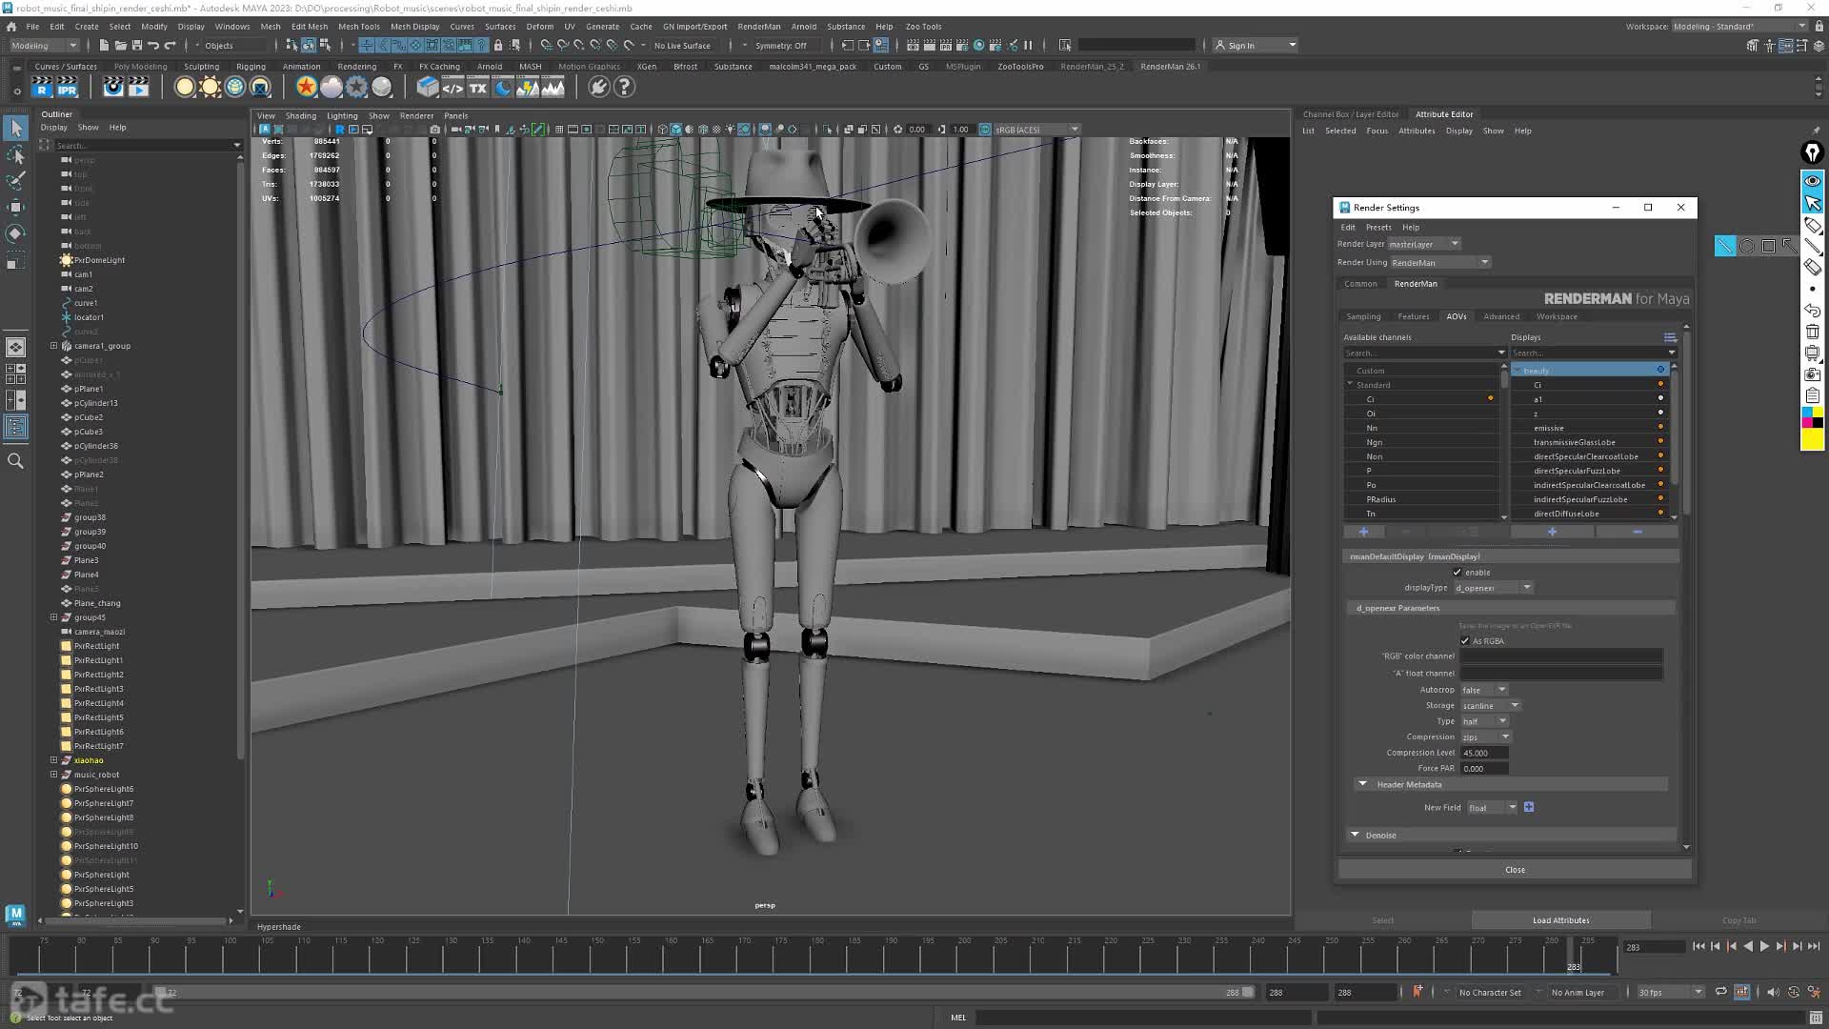Screen dimensions: 1829x1029
Task: Click the star material shelf icon
Action: tap(306, 88)
